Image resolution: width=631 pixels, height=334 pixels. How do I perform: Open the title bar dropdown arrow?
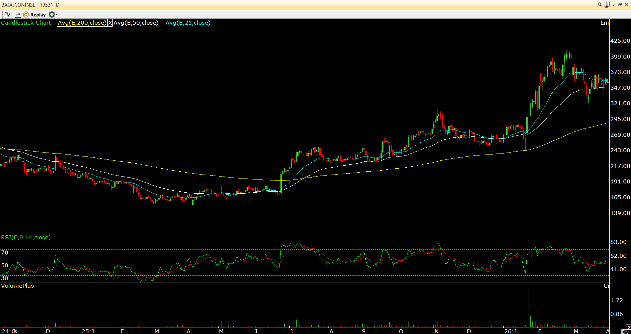coord(613,5)
